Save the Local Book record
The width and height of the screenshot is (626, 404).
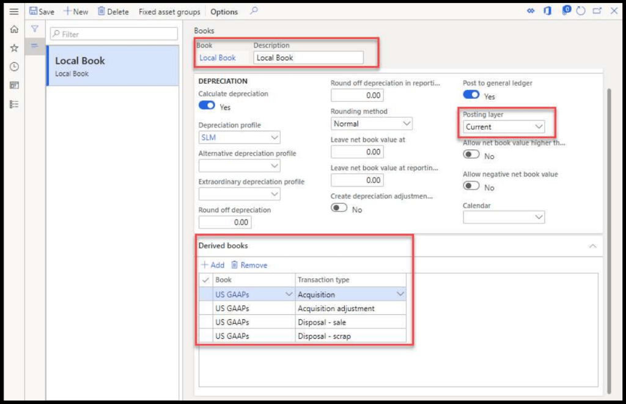[x=42, y=11]
